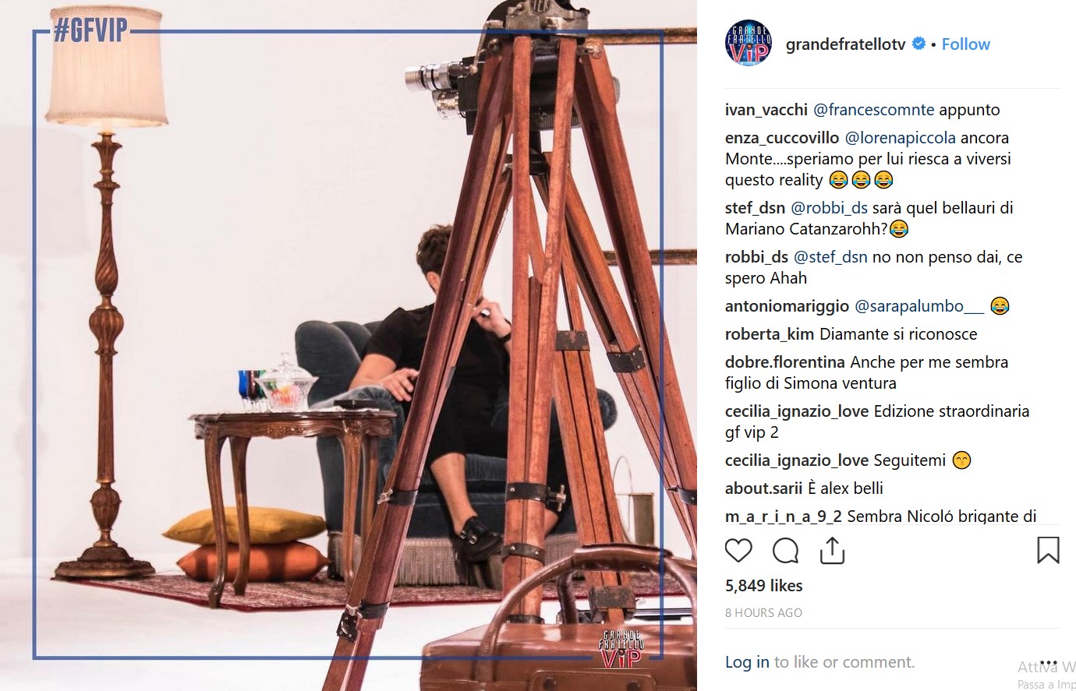
Task: Open the post photo with tripod
Action: (x=349, y=345)
